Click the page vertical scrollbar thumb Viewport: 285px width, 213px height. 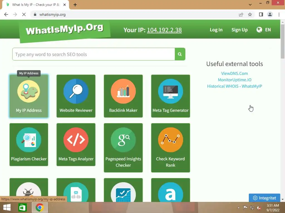click(282, 41)
